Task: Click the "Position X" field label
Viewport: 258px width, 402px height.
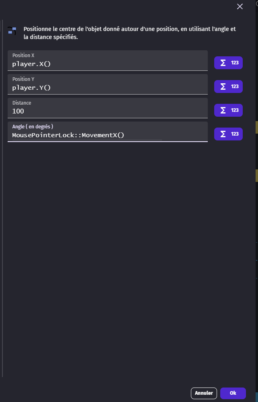Action: [23, 56]
